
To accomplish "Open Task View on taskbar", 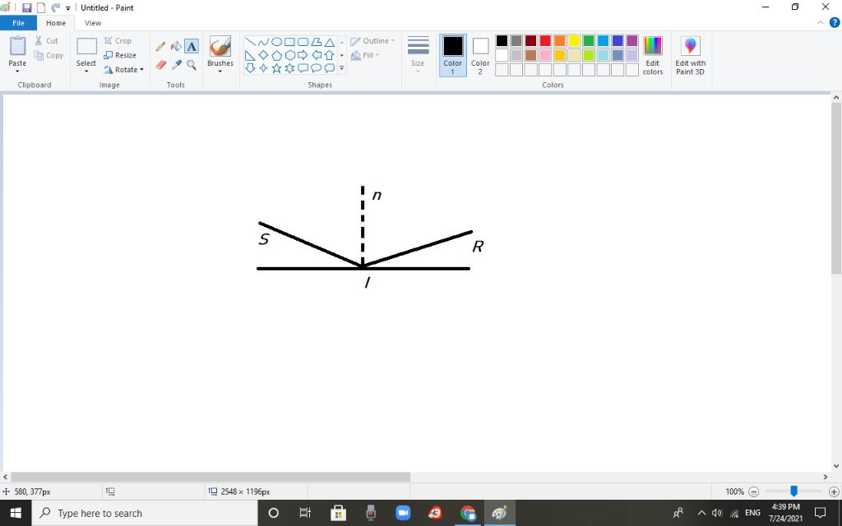I will pyautogui.click(x=305, y=513).
